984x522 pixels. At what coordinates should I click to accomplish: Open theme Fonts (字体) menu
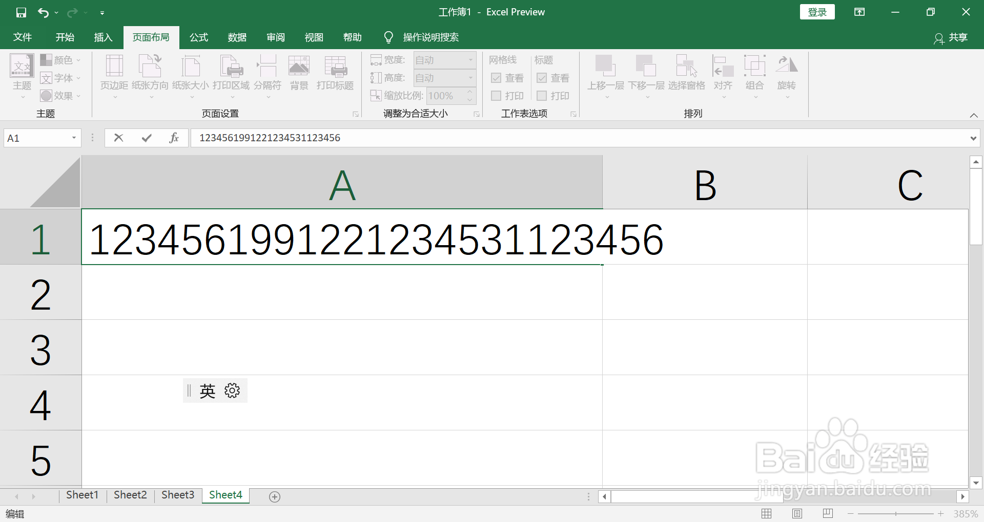[60, 78]
